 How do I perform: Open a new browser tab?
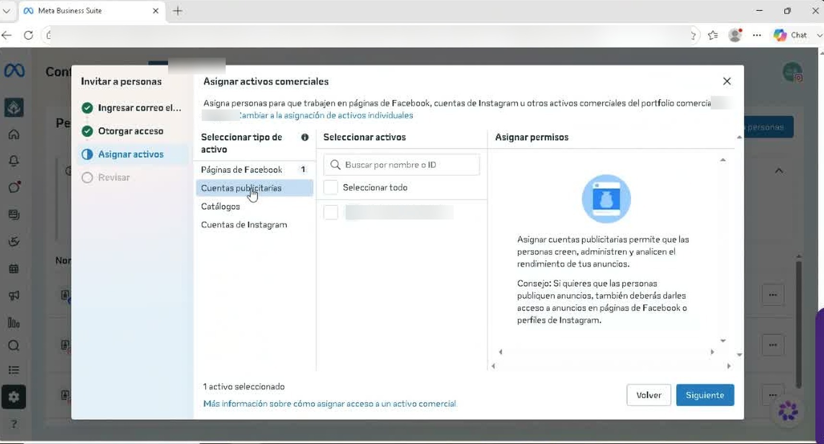point(177,11)
